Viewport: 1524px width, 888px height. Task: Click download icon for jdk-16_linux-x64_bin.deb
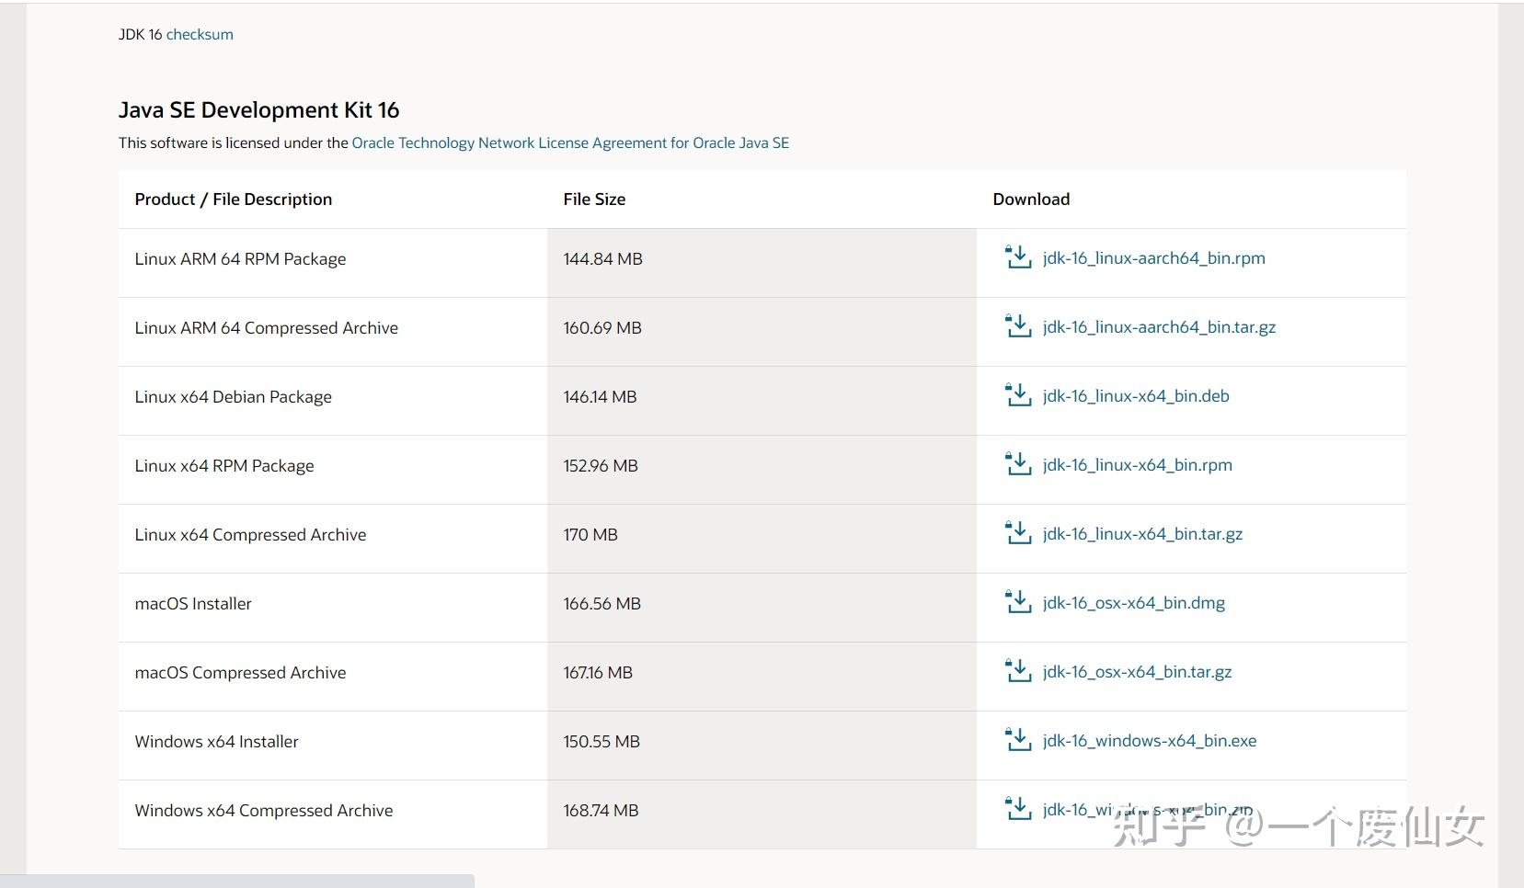click(1018, 395)
